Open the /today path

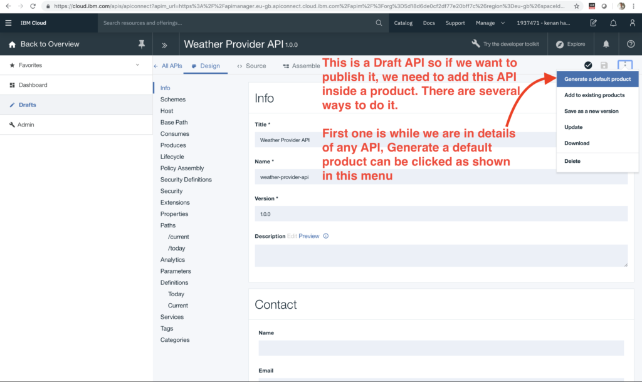pos(176,248)
